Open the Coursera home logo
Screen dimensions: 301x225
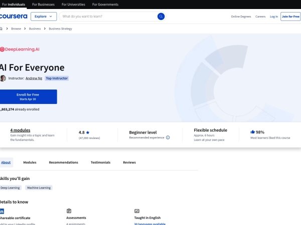point(14,16)
